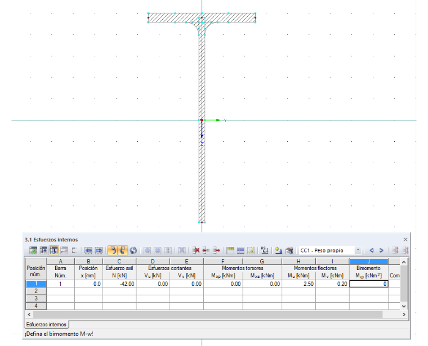Select the axial force cell -42.00
Image resolution: width=428 pixels, height=346 pixels.
click(119, 284)
